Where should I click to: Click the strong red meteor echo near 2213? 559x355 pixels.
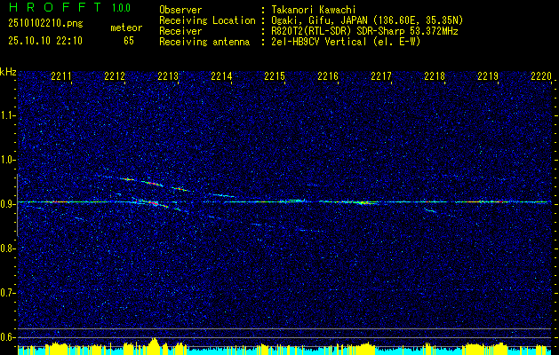(x=155, y=203)
